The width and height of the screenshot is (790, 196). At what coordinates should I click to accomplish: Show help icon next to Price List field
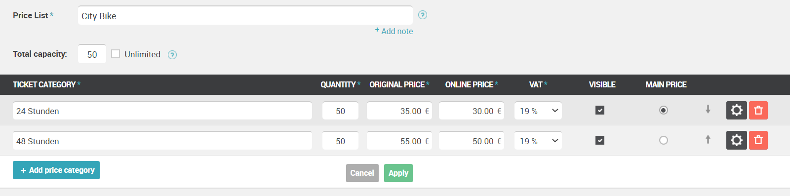[423, 15]
